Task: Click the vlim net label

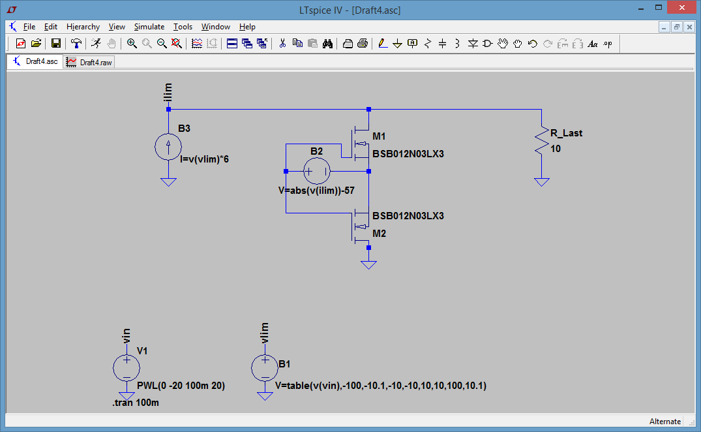Action: tap(264, 333)
